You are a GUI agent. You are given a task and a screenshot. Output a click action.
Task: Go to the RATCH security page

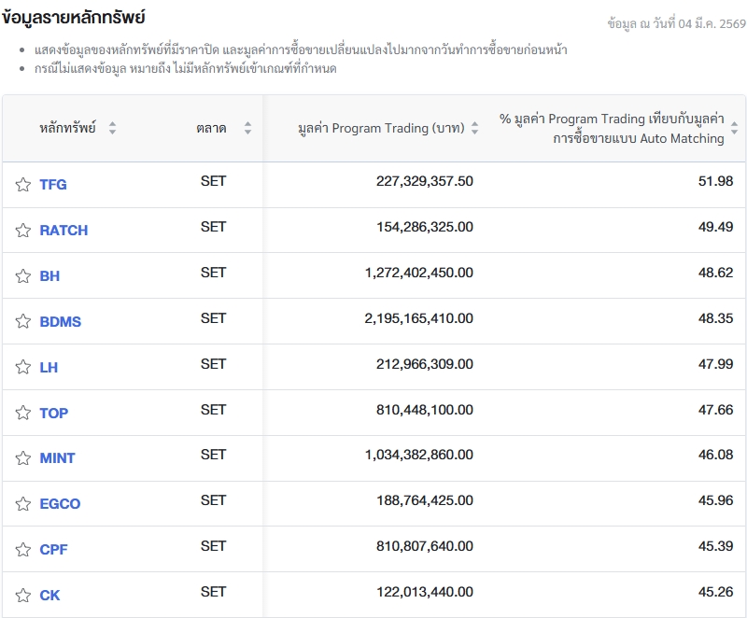click(63, 231)
